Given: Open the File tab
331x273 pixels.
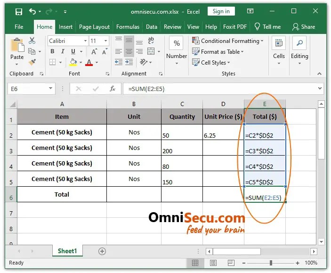Looking at the screenshot, I should coord(19,27).
